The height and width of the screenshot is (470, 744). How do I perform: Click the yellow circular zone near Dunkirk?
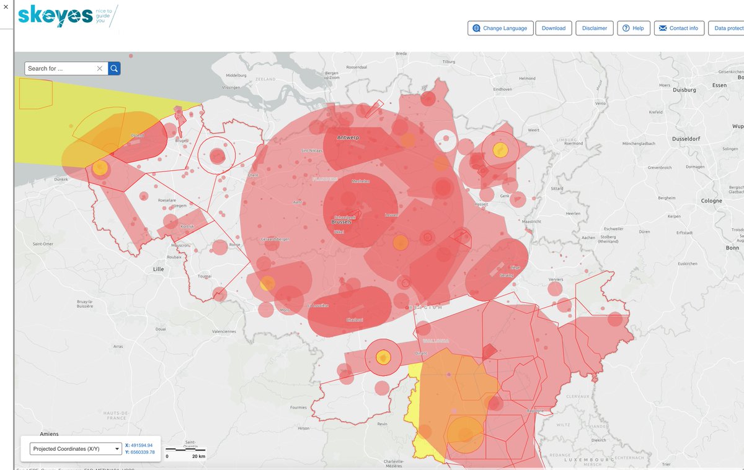pyautogui.click(x=99, y=168)
